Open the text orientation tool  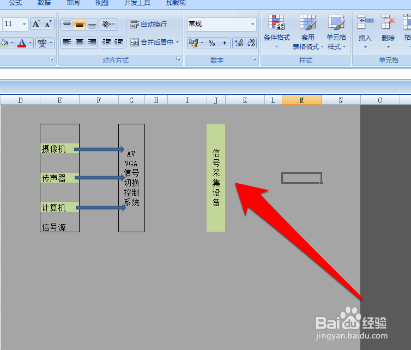pos(108,25)
